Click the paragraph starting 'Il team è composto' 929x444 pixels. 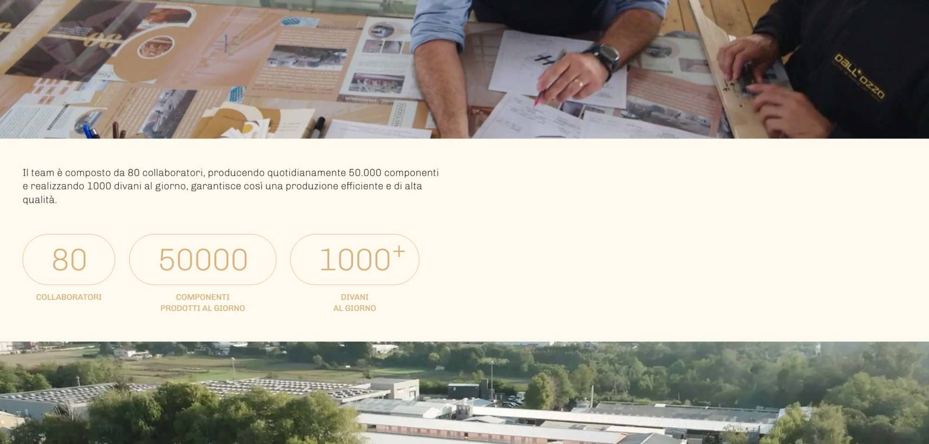pos(231,186)
